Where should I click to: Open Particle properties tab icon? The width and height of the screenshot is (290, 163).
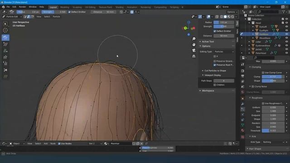[x=243, y=109]
